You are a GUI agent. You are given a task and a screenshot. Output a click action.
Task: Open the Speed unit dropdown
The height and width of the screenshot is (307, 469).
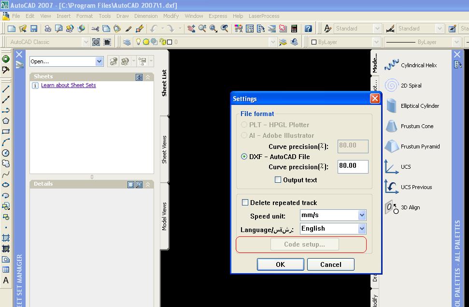coord(362,215)
